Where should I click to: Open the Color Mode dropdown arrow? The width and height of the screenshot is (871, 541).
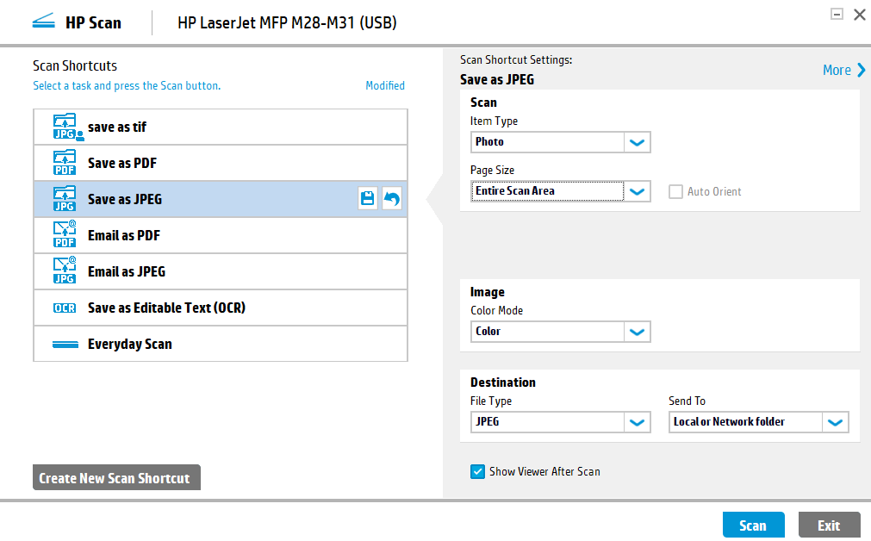[638, 332]
